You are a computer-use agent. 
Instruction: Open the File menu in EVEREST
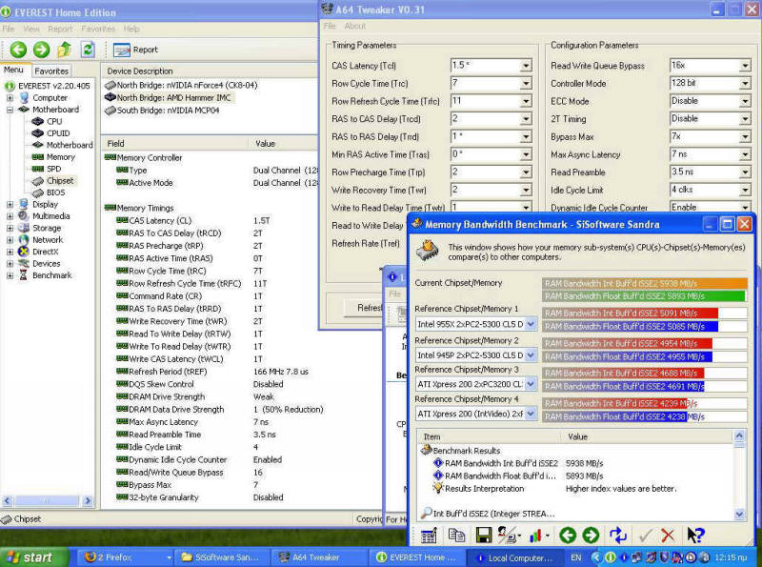tap(9, 29)
